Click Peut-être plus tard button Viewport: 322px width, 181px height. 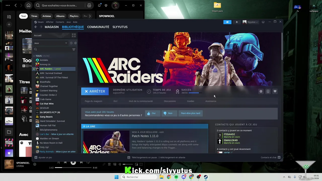(x=190, y=113)
